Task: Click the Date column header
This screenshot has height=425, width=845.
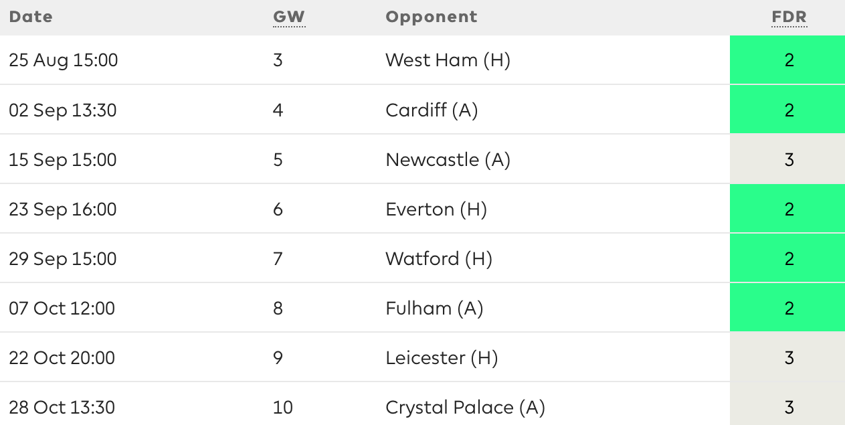Action: click(31, 17)
